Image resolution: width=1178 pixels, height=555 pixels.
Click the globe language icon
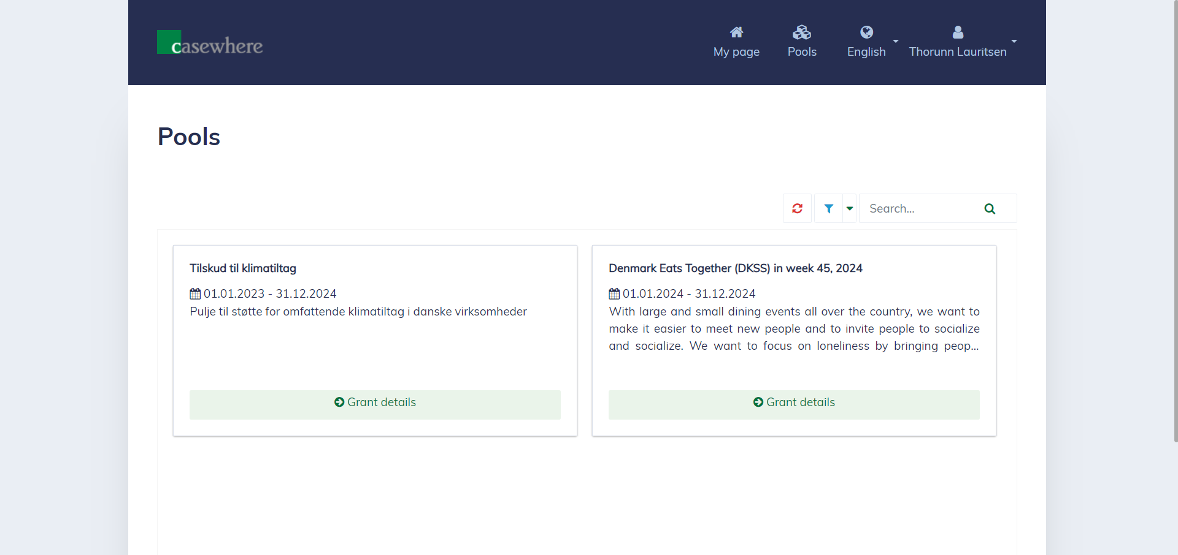866,32
